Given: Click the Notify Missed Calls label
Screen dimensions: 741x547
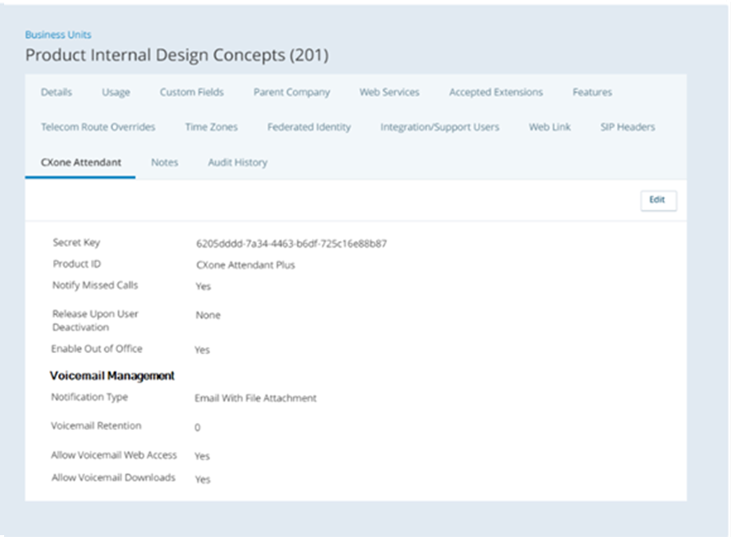Looking at the screenshot, I should 95,286.
